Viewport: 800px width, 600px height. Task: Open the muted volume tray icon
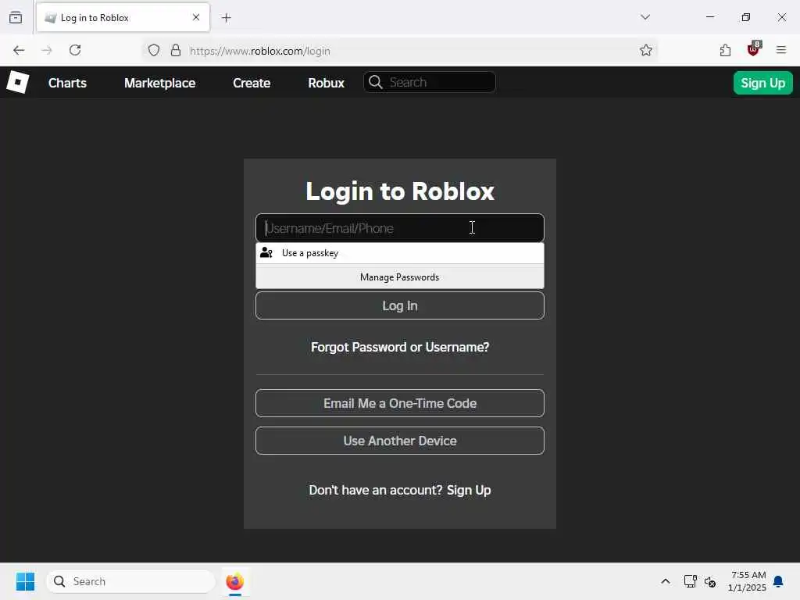(709, 581)
